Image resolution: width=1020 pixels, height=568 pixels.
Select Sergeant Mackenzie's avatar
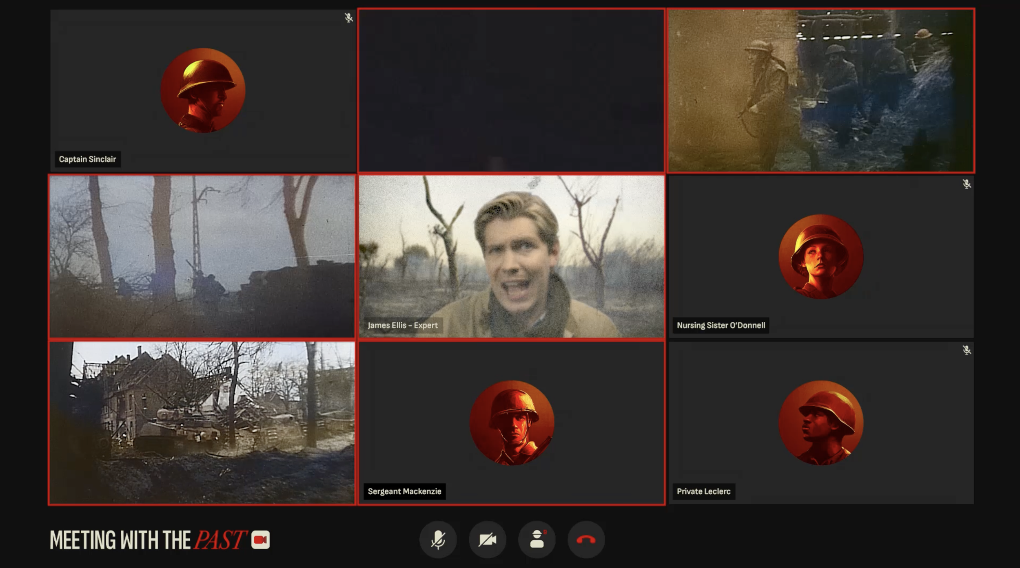[x=512, y=423]
